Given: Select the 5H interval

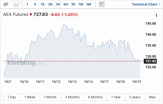Looking at the screenshot, I should coord(65,4).
